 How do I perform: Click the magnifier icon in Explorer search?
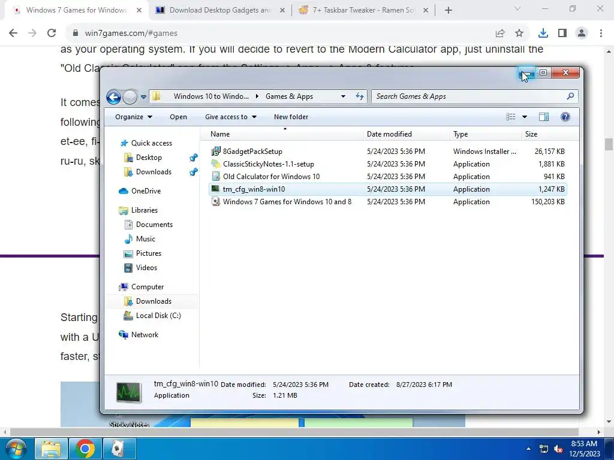(570, 96)
